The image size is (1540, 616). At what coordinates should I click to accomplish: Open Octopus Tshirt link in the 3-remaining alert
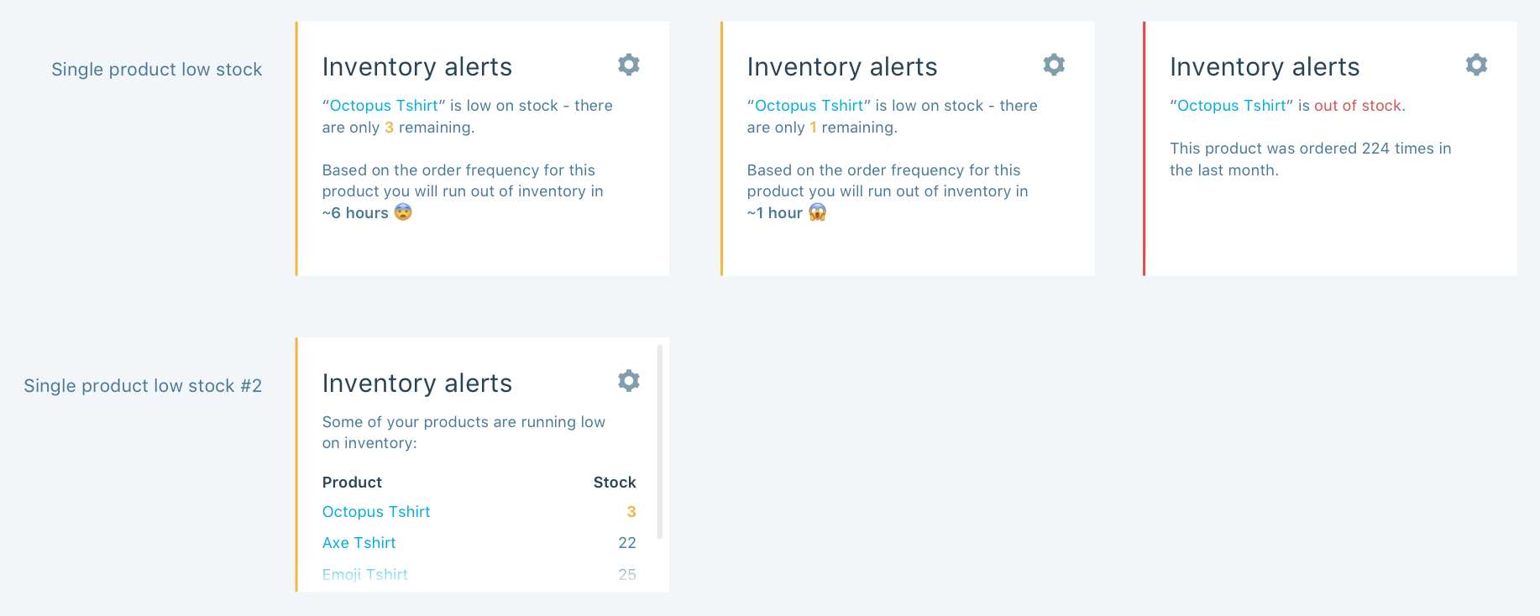(x=384, y=106)
